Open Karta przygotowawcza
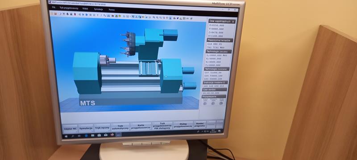 [x=141, y=127]
